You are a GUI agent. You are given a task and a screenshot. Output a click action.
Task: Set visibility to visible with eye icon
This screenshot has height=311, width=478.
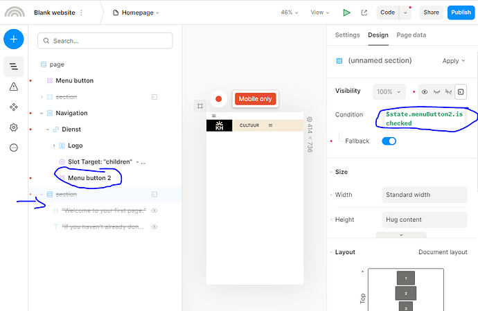click(425, 91)
